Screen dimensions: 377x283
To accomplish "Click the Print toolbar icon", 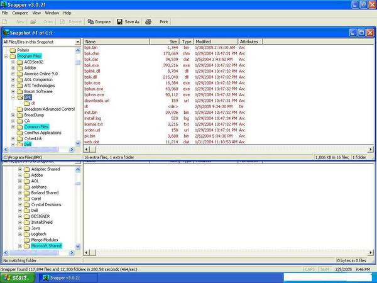I will 148,21.
